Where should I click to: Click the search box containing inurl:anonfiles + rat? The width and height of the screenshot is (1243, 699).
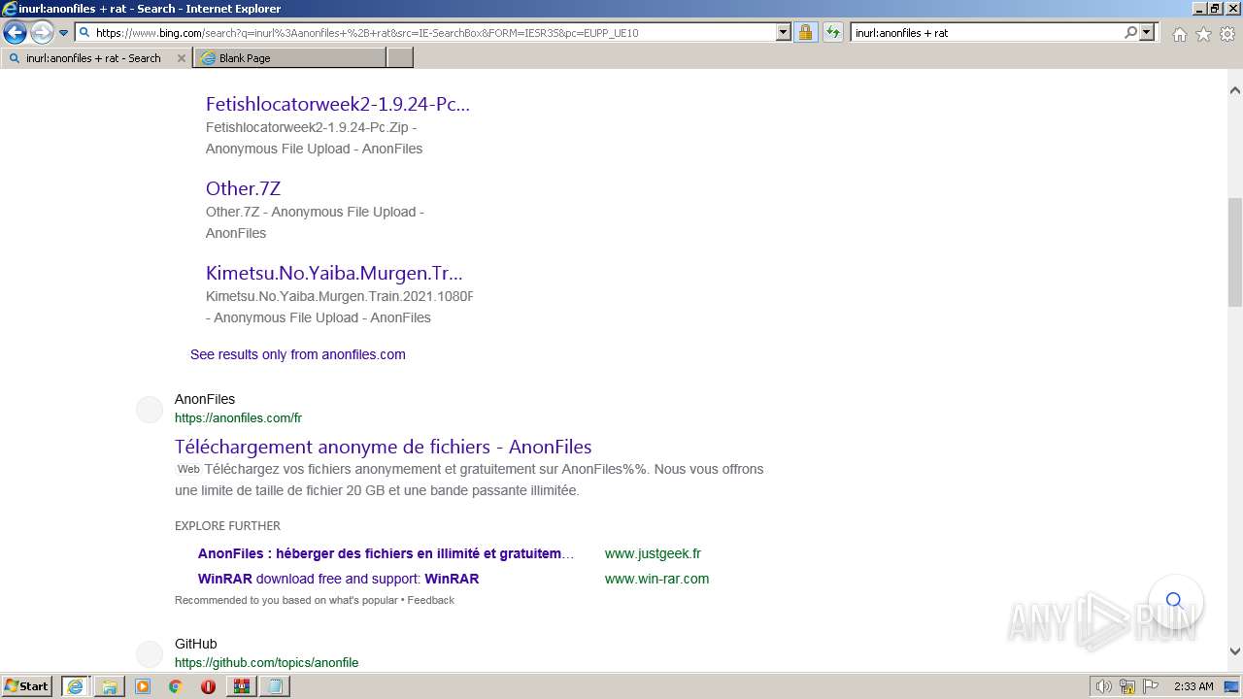pos(986,32)
